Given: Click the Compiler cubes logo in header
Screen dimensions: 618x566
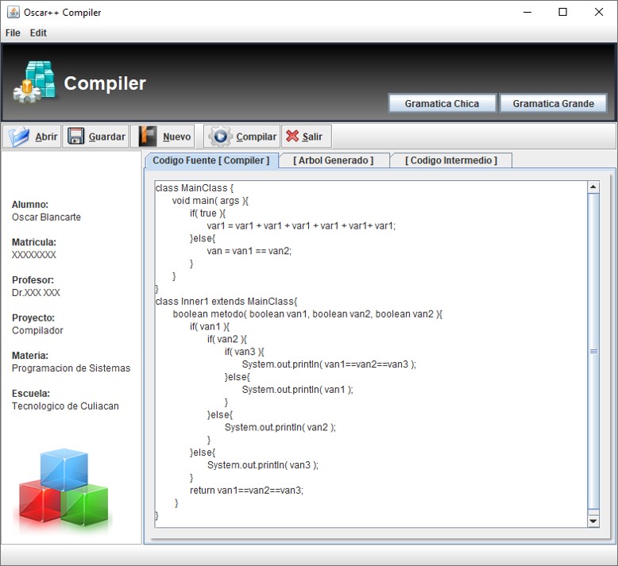Looking at the screenshot, I should pyautogui.click(x=36, y=82).
